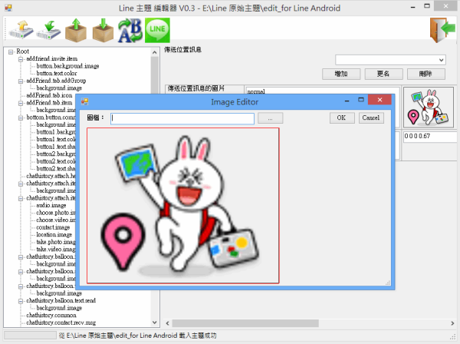
Task: Click the horizontal scrollbar thumb
Action: tap(245, 323)
